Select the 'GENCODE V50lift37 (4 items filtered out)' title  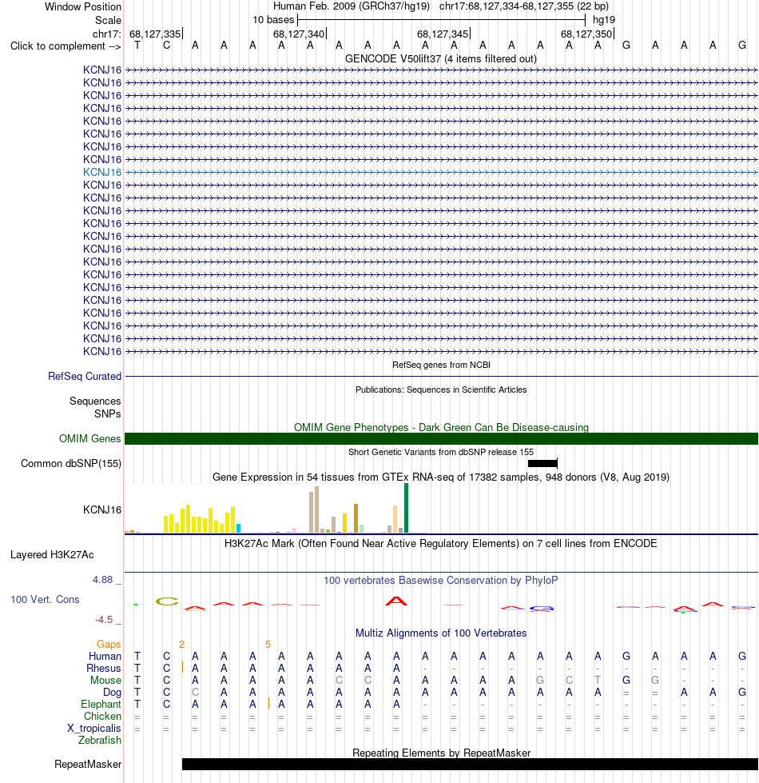pos(441,59)
